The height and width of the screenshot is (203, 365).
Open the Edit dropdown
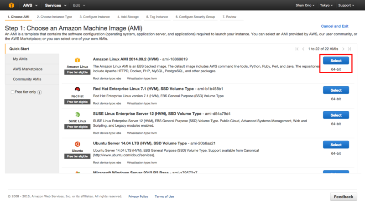[x=79, y=5]
